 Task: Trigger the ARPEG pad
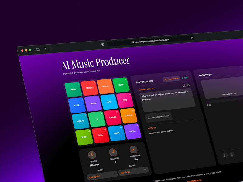pos(128,116)
